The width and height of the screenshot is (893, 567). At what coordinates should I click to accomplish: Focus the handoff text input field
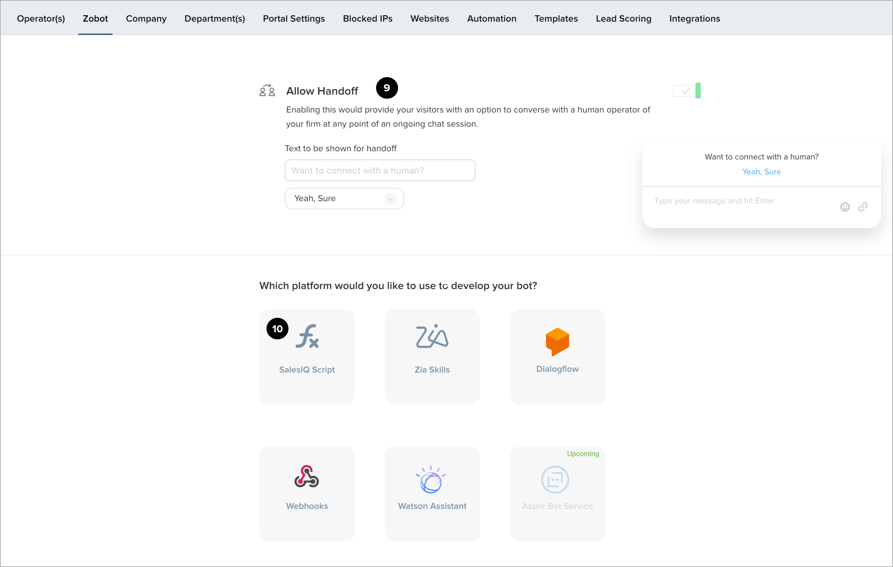[x=380, y=170]
